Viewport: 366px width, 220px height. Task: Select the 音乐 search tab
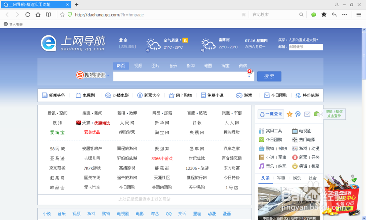click(x=173, y=66)
